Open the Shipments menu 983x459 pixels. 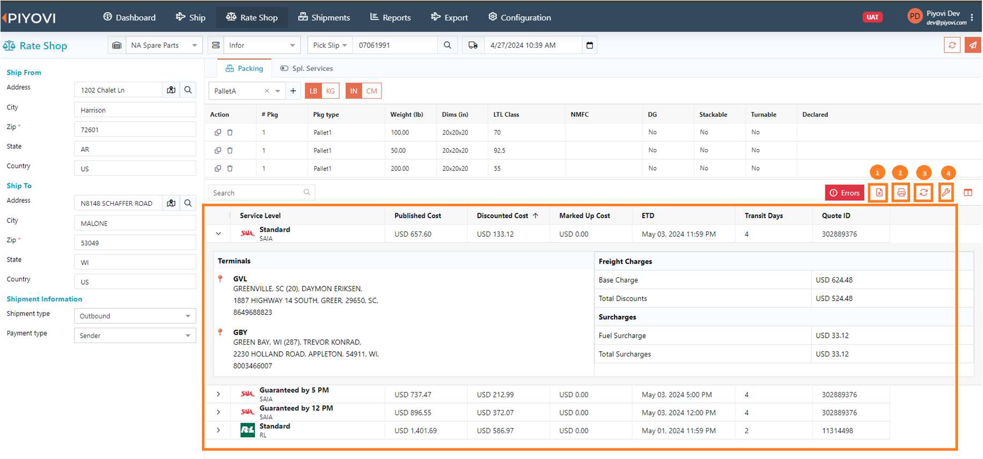(x=324, y=17)
